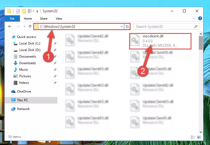The height and width of the screenshot is (145, 210).
Task: Click the vertical scrollbar thumb
Action: [x=201, y=43]
